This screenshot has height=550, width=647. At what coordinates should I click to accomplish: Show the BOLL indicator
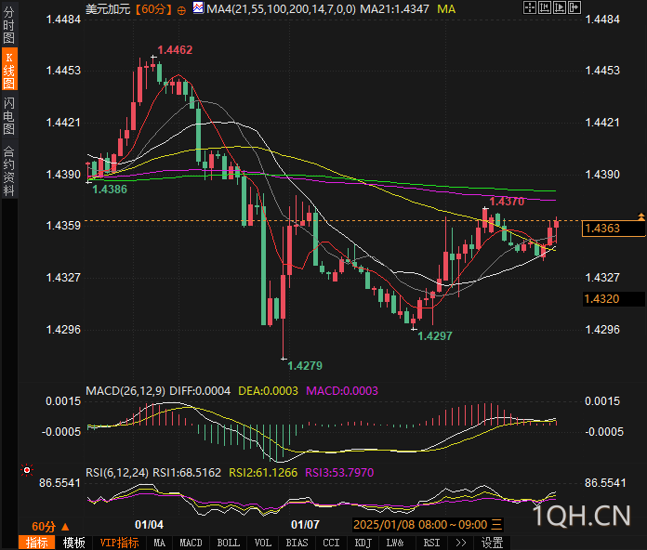coord(228,543)
